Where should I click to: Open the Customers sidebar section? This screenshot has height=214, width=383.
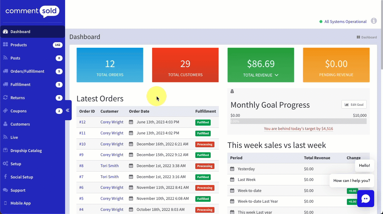coord(20,124)
